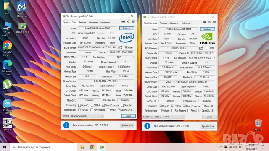The height and width of the screenshot is (151, 269).
Task: Launch GPU-Z 2.65.1 desktop shortcut
Action: (22, 27)
